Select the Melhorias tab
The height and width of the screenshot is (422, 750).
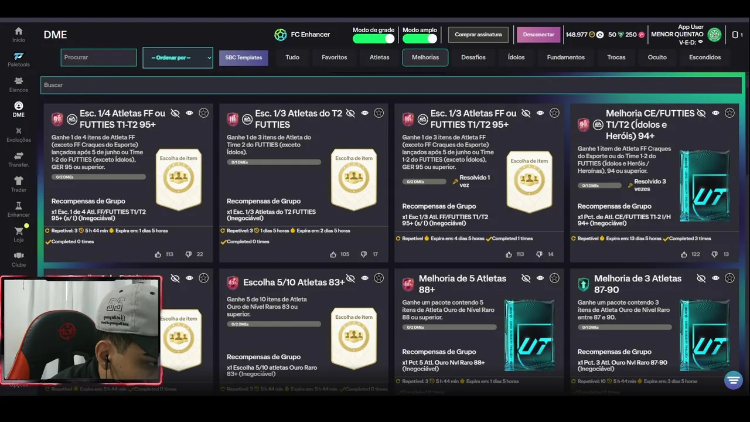pyautogui.click(x=425, y=57)
